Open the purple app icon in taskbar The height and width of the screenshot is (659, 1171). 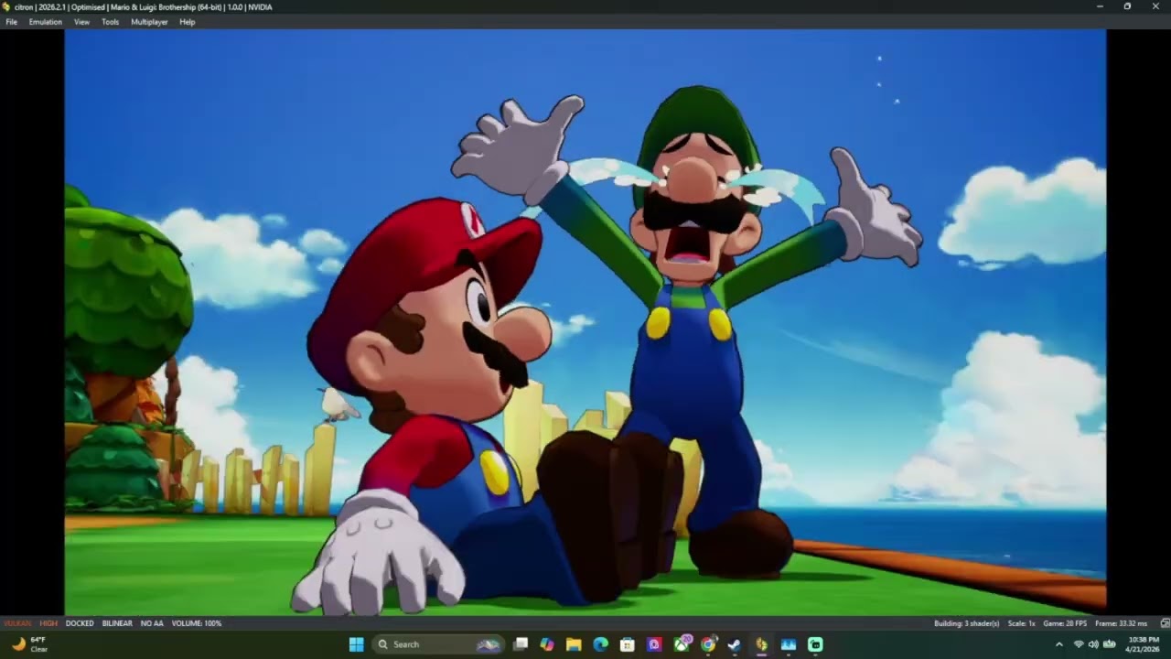(654, 644)
